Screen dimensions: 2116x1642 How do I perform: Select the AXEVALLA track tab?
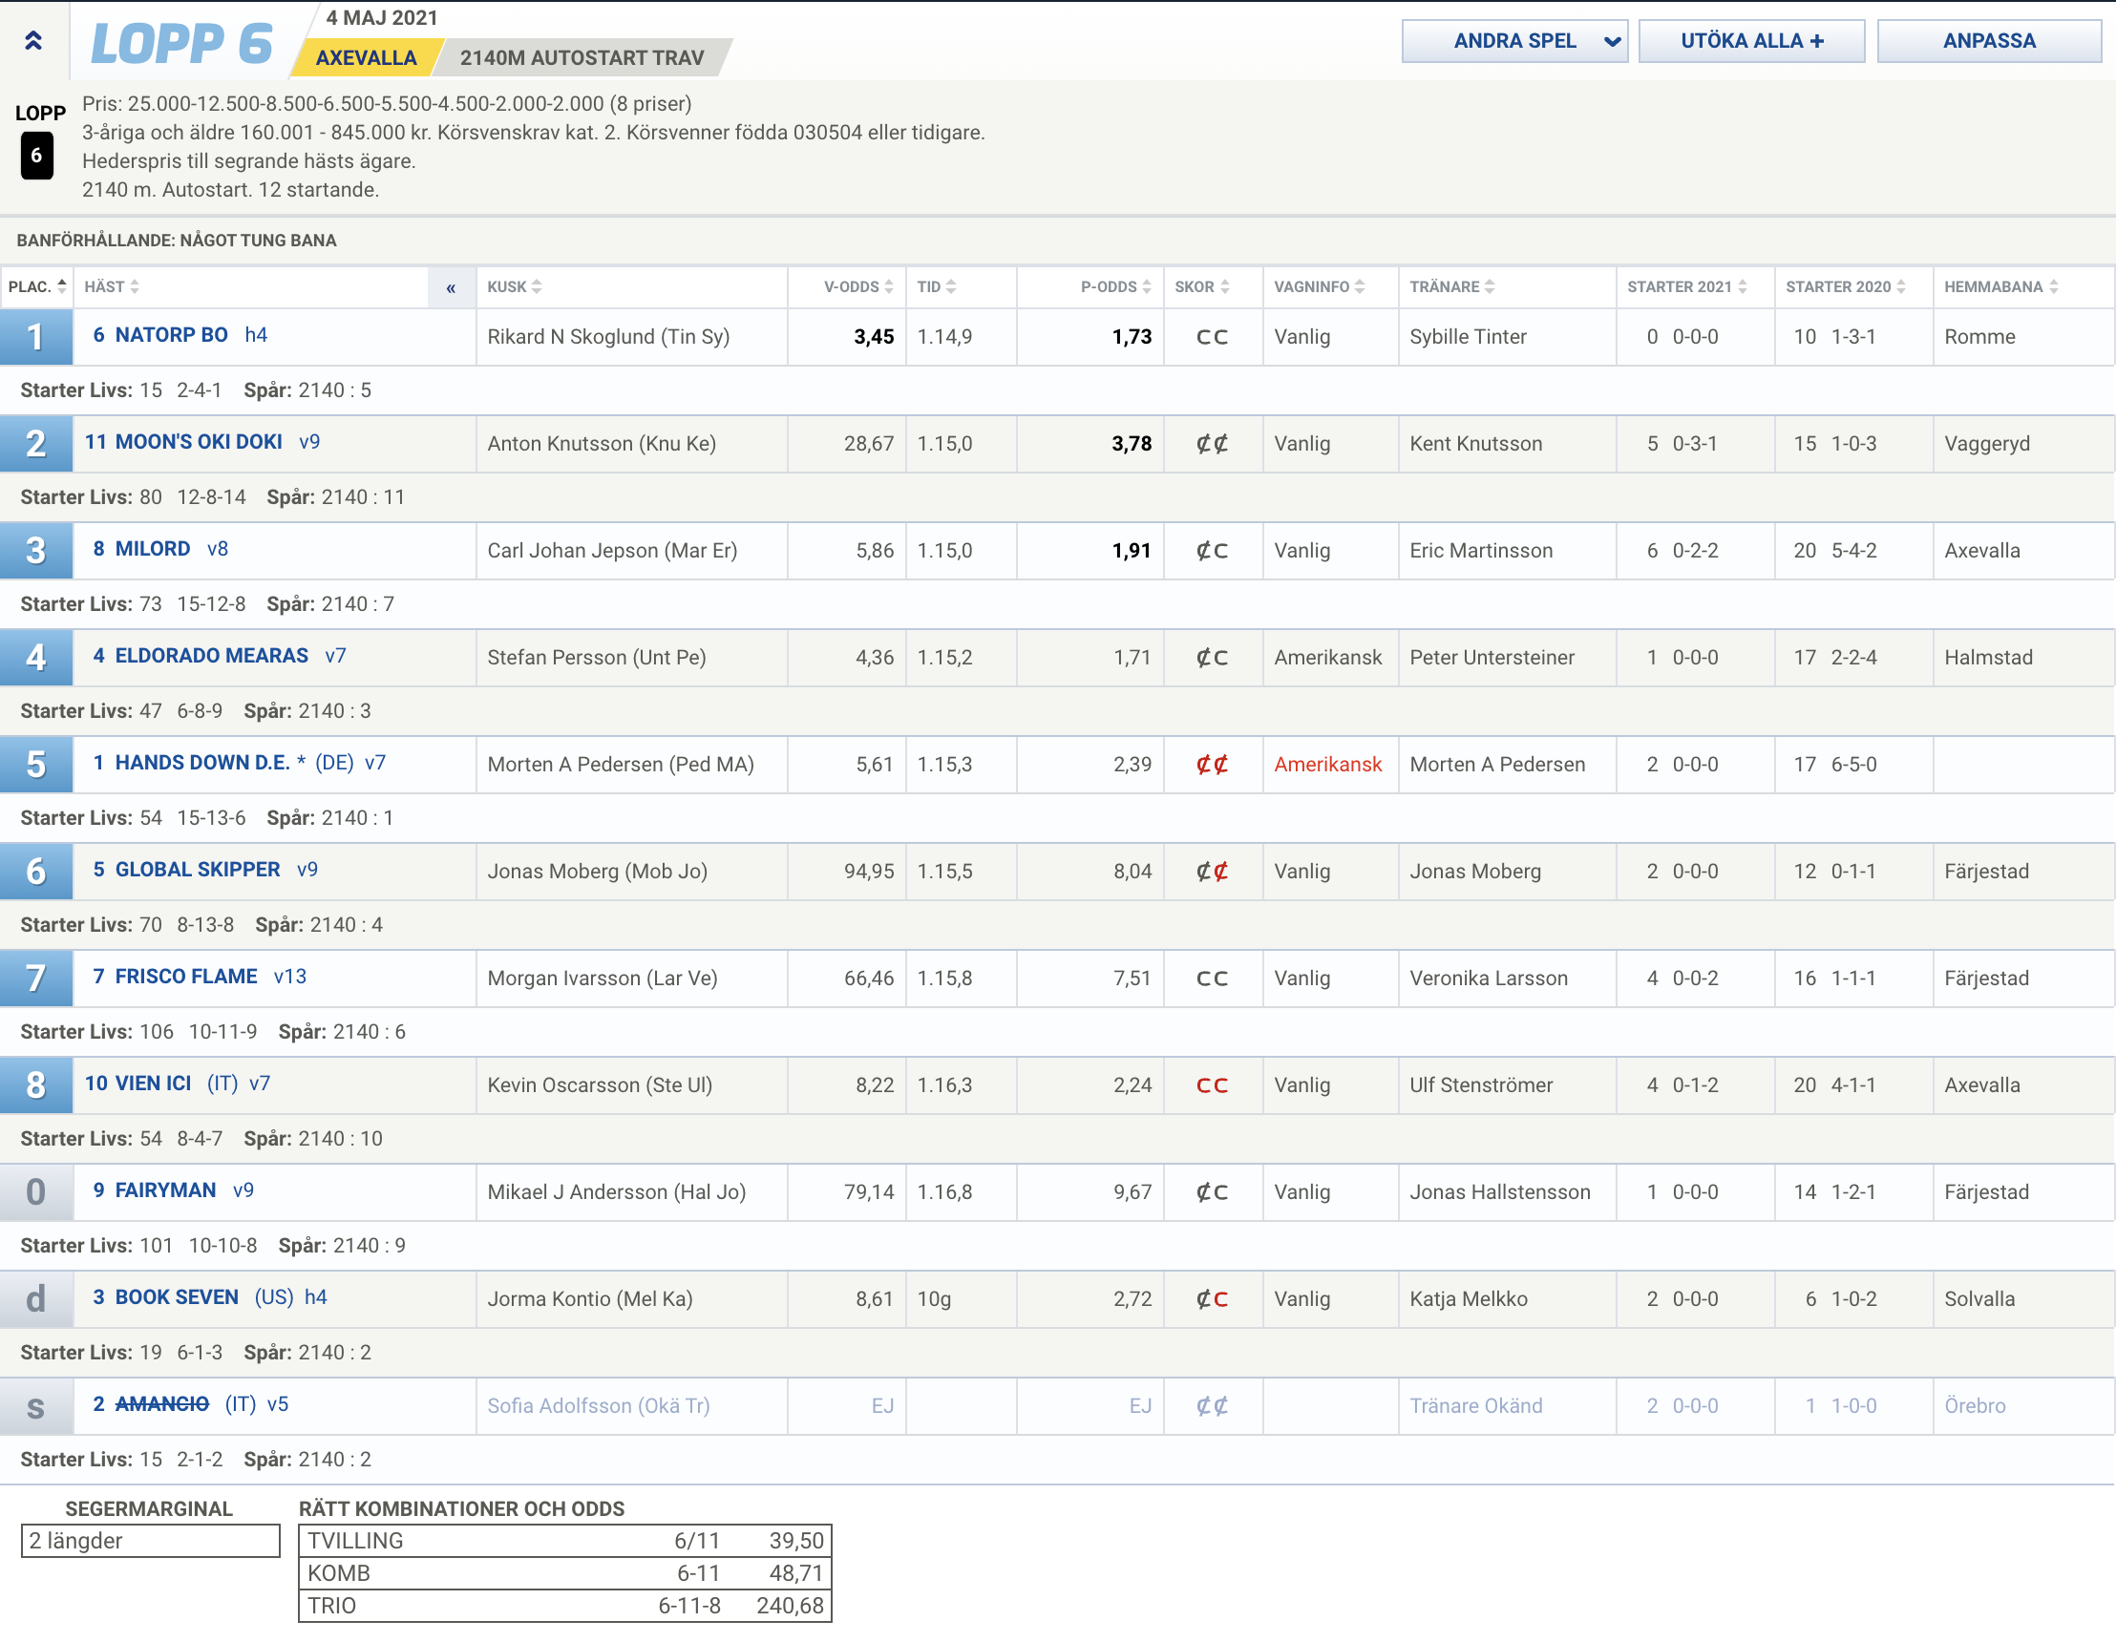tap(367, 57)
